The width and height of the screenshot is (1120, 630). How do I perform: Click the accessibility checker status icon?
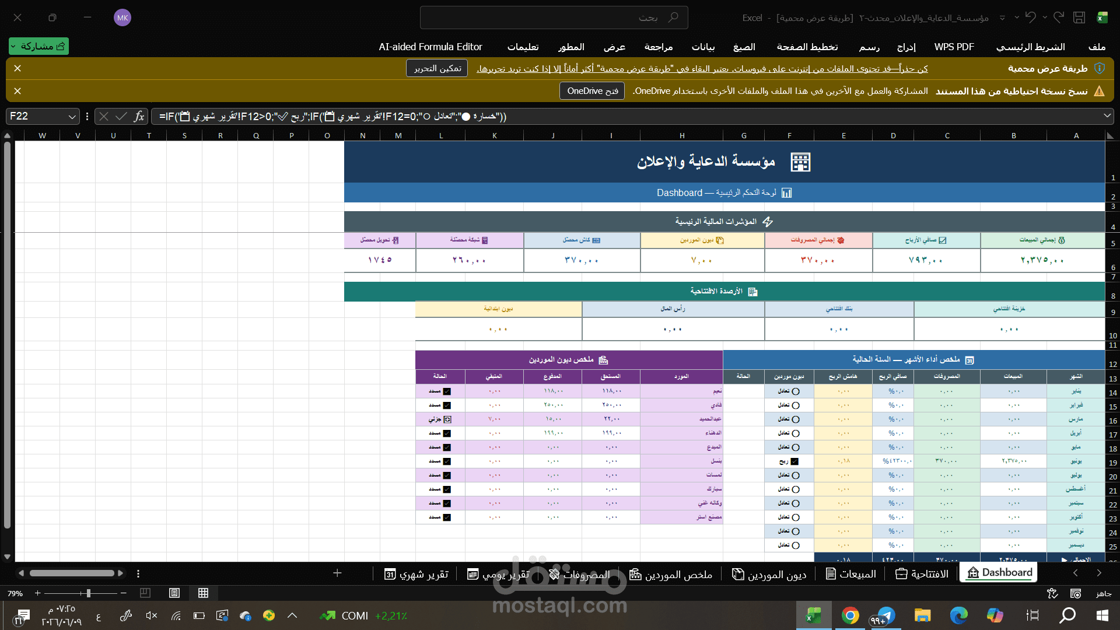(1052, 593)
